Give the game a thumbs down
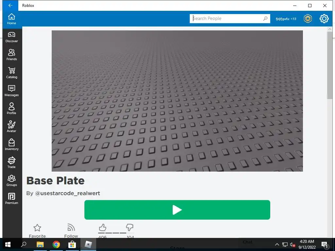 coord(130,227)
